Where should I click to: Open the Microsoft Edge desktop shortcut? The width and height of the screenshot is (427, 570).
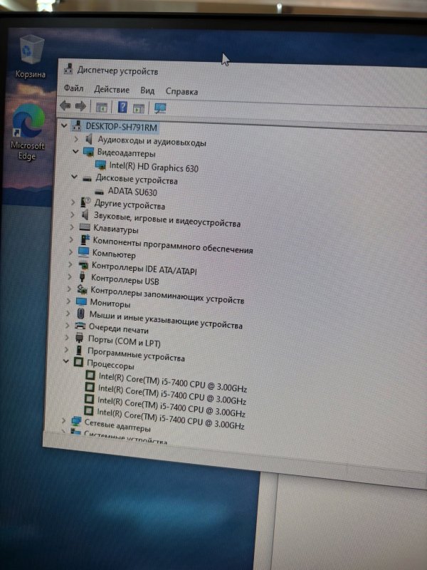tap(28, 132)
